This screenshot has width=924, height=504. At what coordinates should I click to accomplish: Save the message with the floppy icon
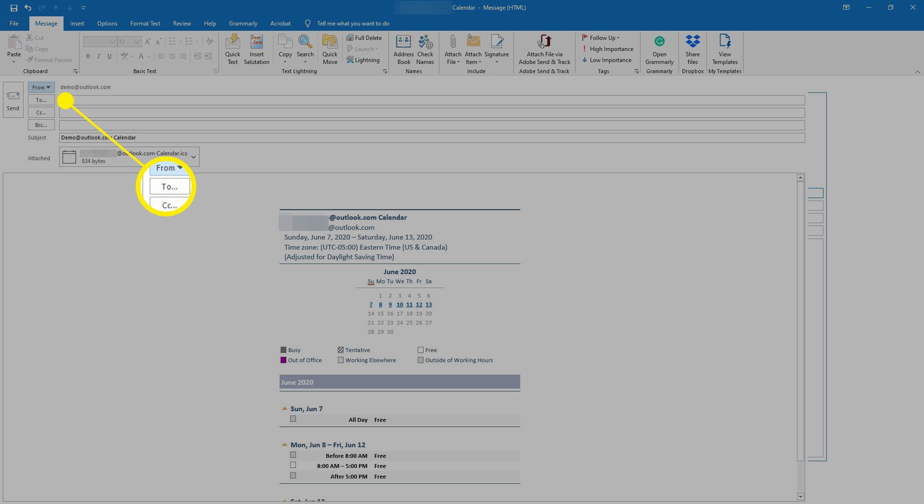click(x=13, y=8)
